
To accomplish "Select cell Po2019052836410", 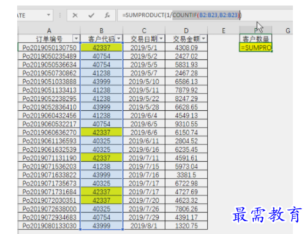I will coord(49,107).
